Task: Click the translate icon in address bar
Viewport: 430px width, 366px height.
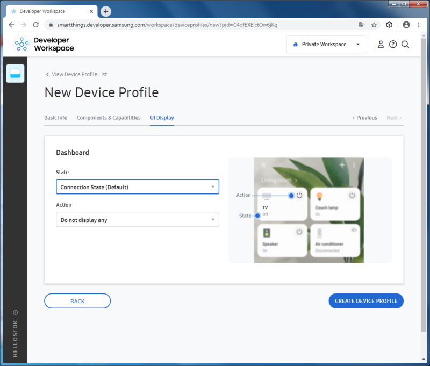Action: (x=362, y=25)
